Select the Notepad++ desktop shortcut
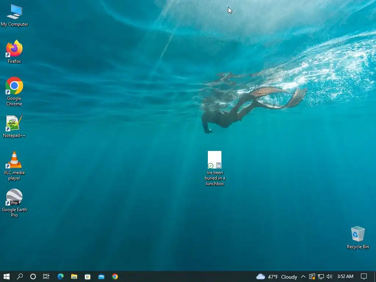 (x=14, y=126)
